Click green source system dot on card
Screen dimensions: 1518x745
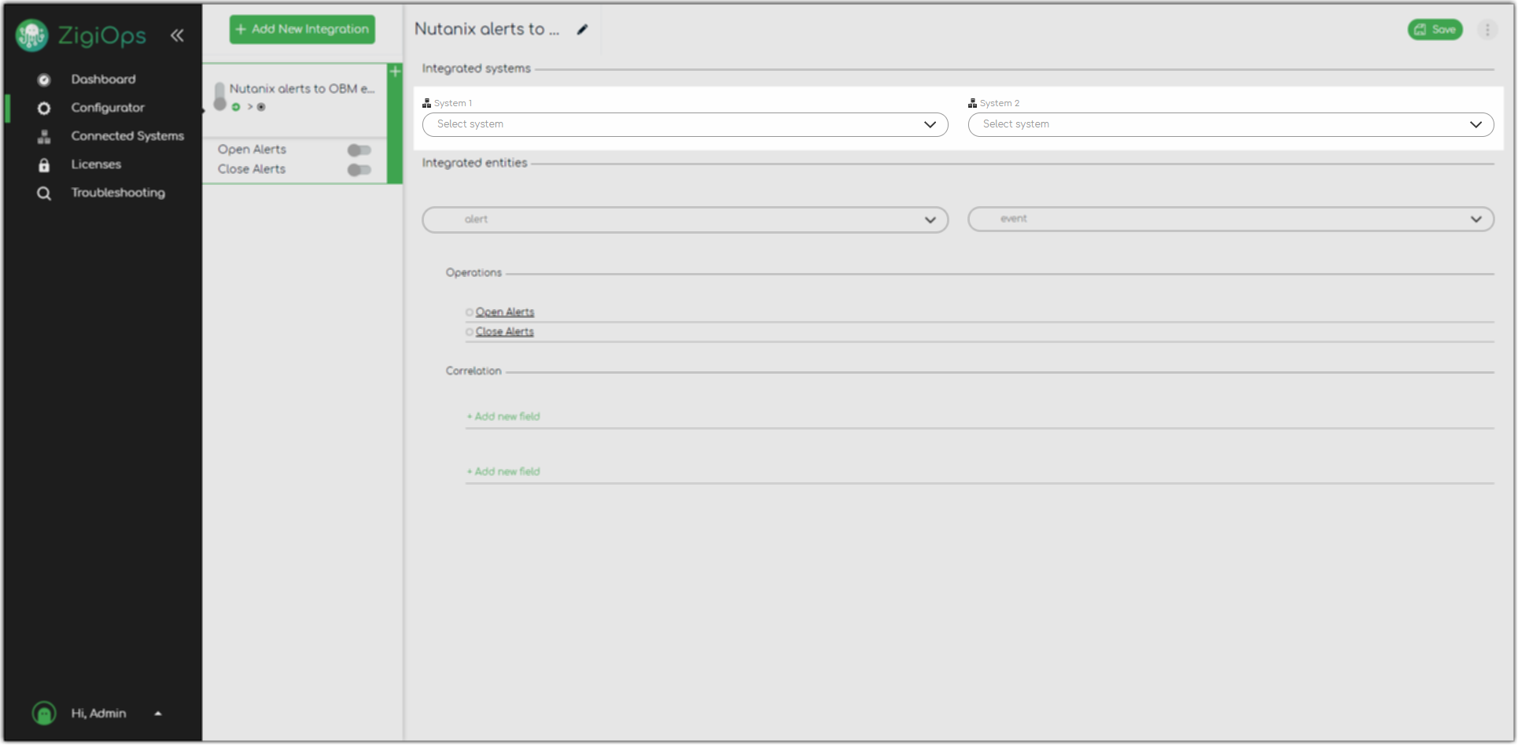coord(236,107)
